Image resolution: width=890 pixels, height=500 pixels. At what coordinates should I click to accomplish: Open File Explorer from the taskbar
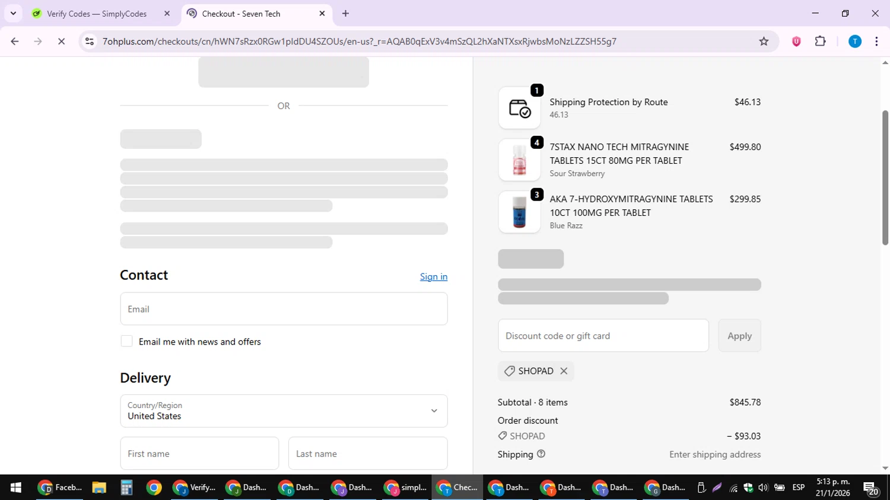point(99,488)
